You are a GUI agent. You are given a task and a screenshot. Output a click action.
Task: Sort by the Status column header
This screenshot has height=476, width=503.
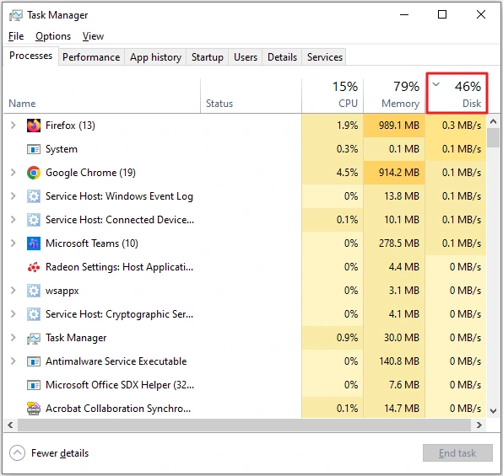point(251,96)
